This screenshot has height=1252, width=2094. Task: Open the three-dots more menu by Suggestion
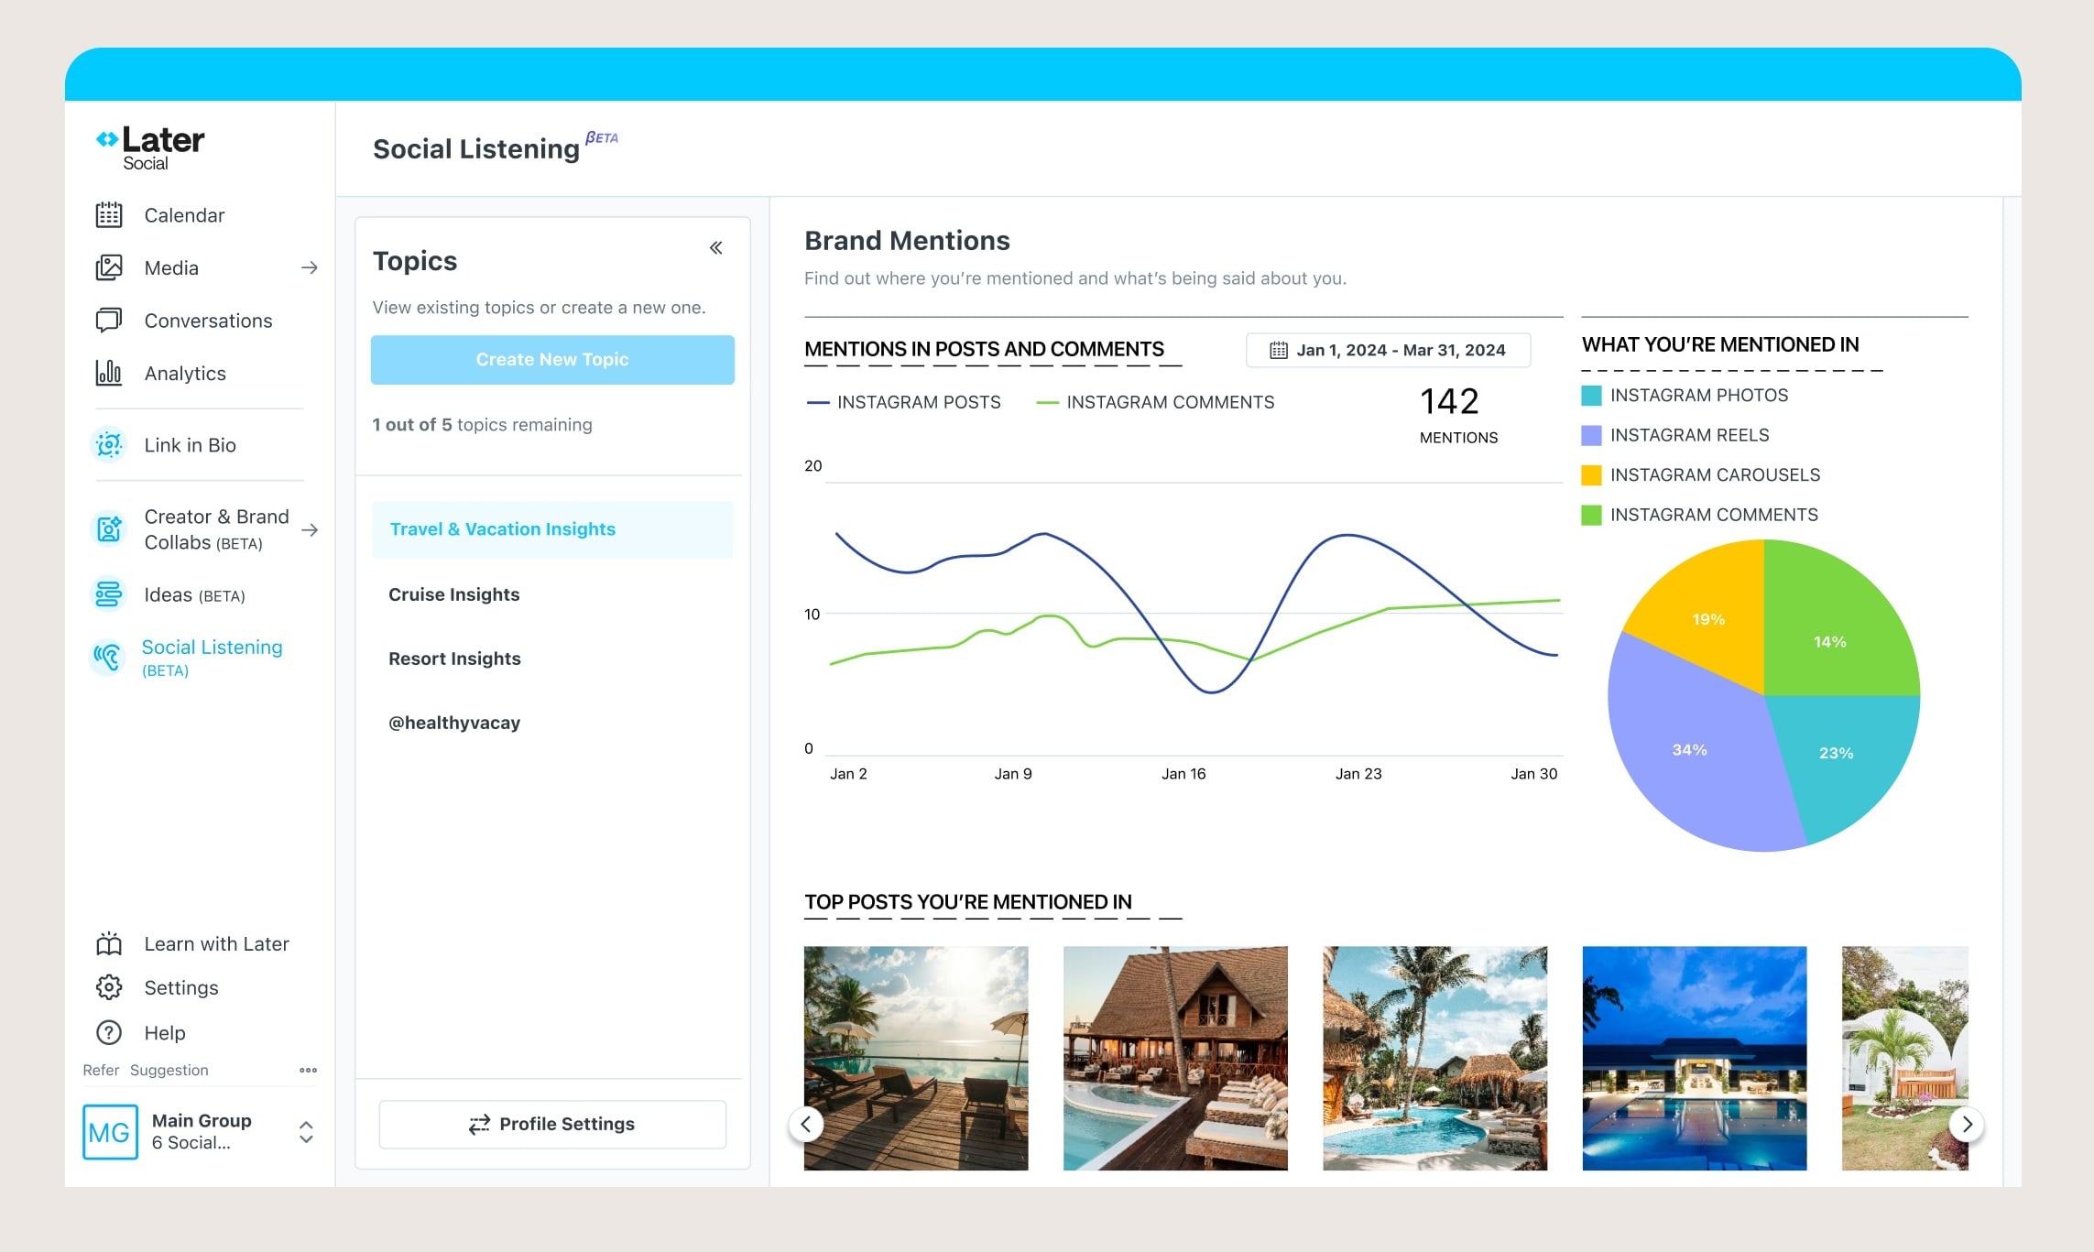tap(308, 1070)
